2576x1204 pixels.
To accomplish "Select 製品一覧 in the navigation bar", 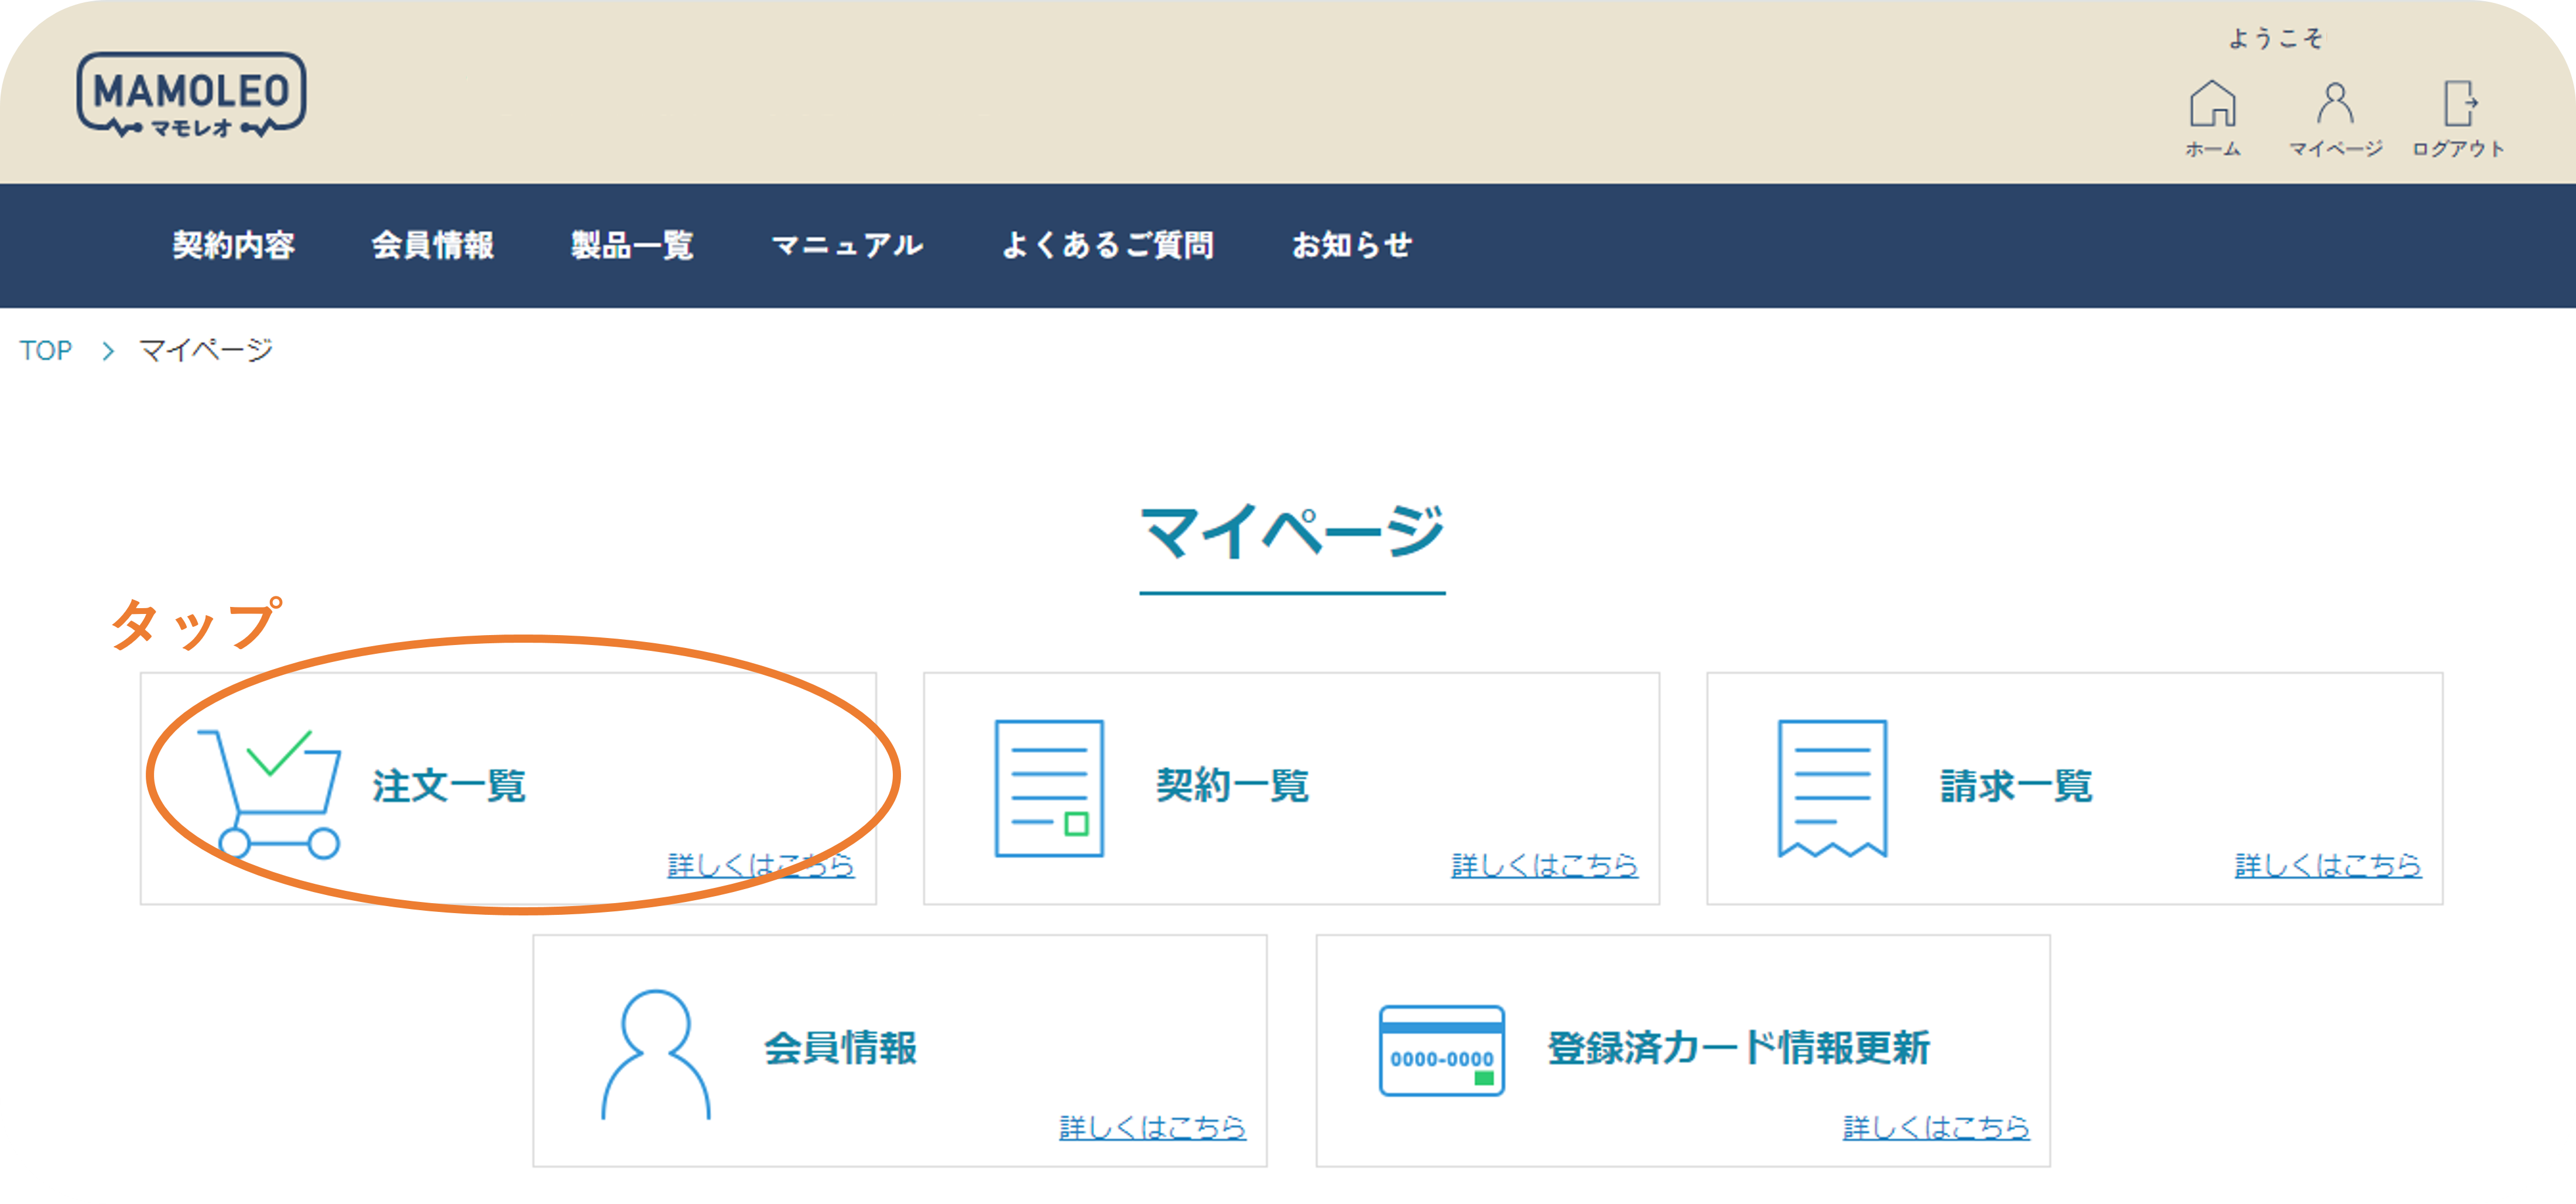I will point(632,245).
